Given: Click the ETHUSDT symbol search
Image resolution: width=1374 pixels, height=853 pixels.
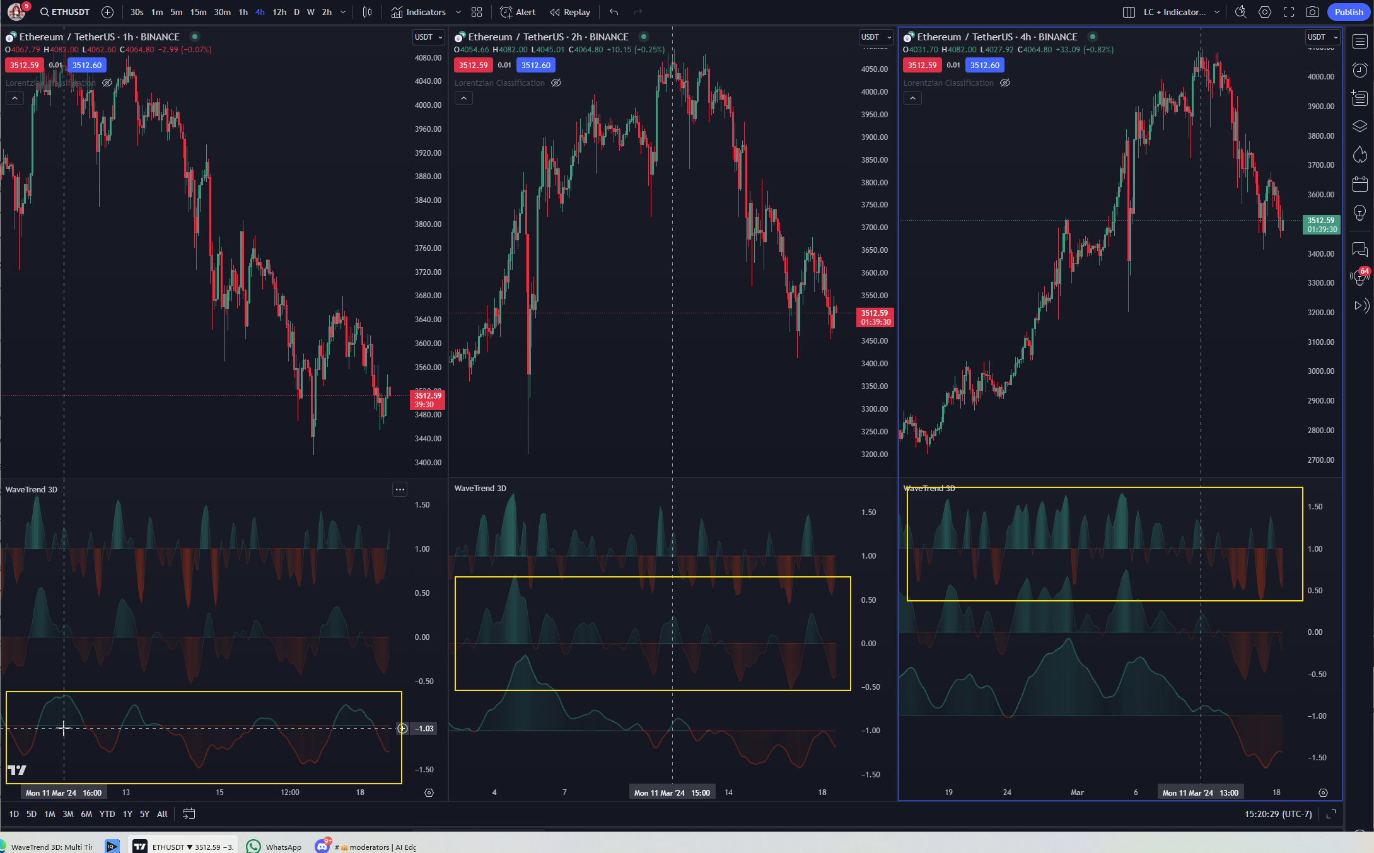Looking at the screenshot, I should click(65, 12).
